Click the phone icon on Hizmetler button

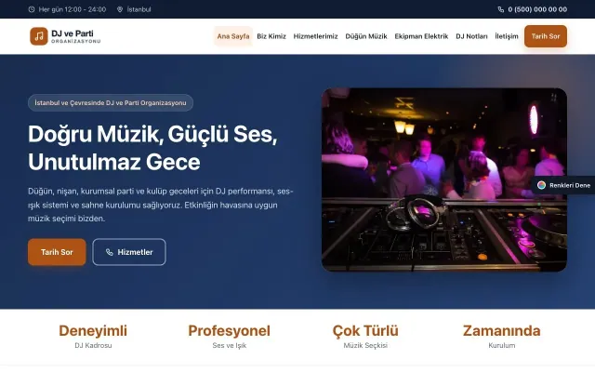click(110, 252)
